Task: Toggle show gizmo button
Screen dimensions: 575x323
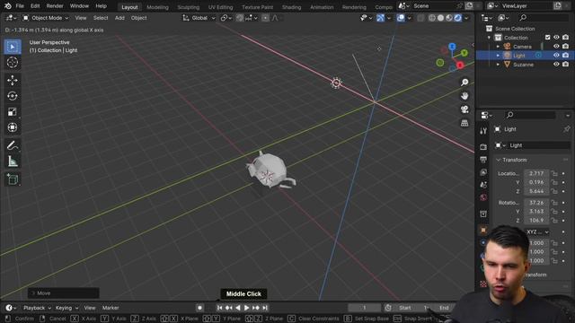Action: pos(380,18)
